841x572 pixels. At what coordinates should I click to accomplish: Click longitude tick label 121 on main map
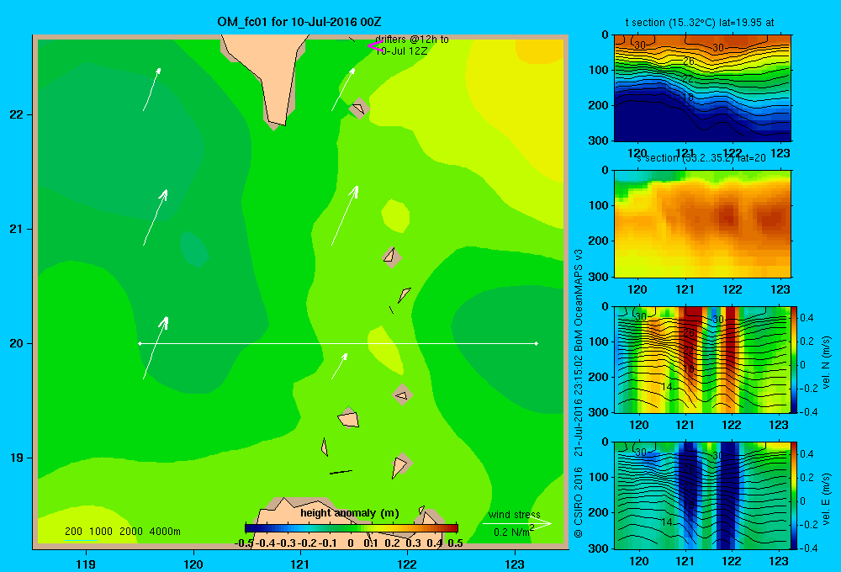coord(300,564)
